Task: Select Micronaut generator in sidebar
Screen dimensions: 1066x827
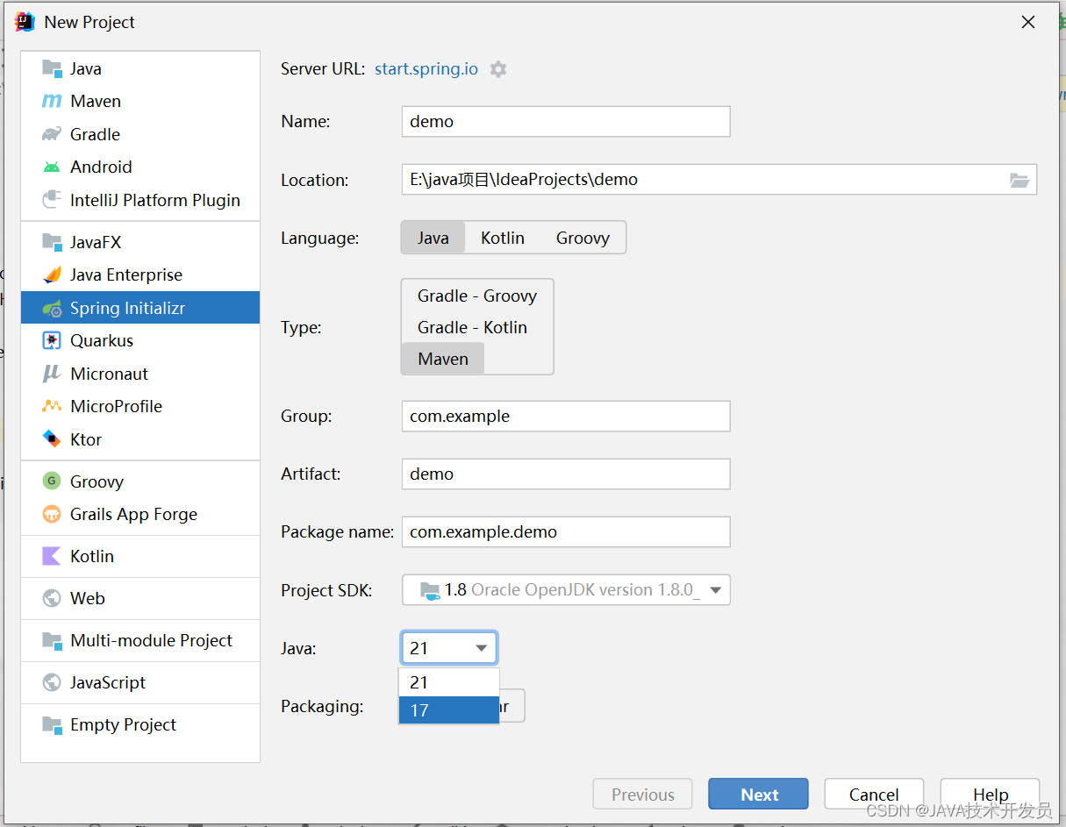Action: point(140,374)
